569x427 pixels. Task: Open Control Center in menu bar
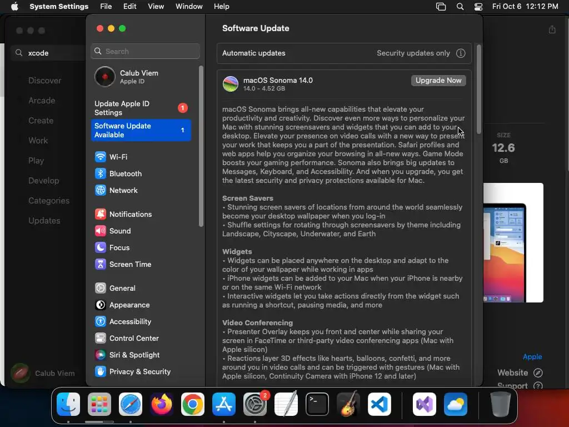[478, 7]
